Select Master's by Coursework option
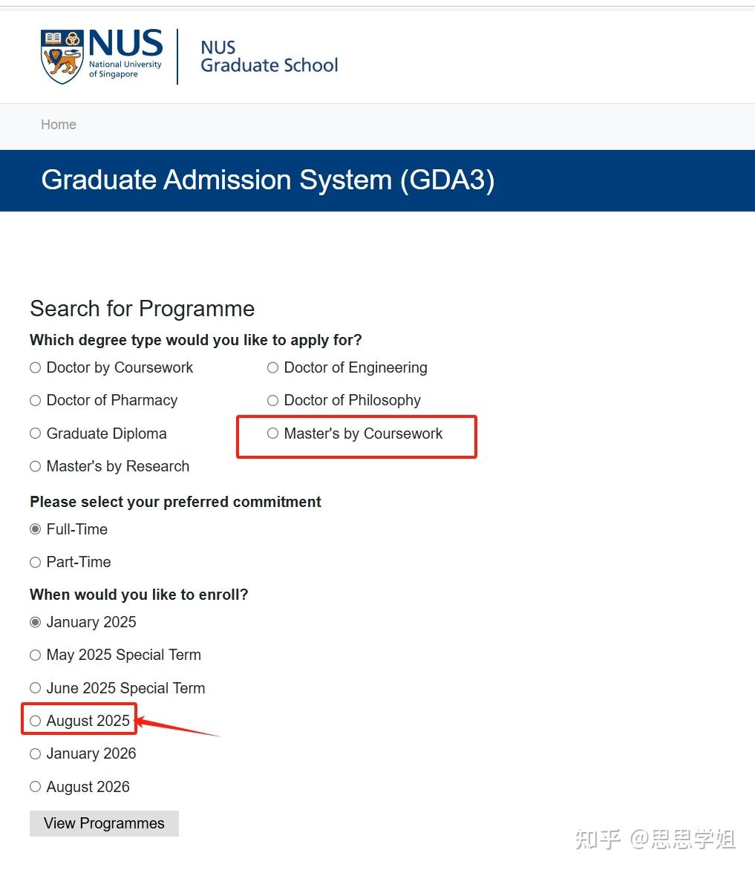 272,433
